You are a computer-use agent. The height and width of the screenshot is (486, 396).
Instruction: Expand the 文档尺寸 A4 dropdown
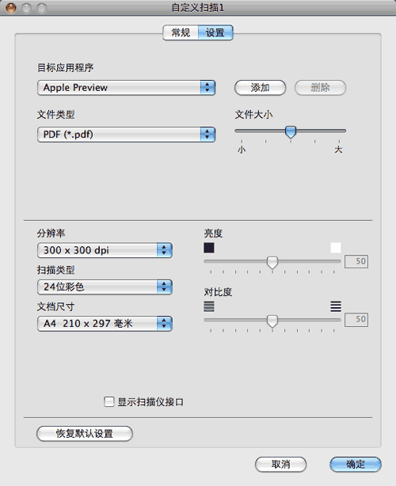point(105,323)
